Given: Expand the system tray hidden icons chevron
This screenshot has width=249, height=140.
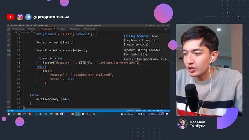Looking at the screenshot, I should (x=136, y=114).
